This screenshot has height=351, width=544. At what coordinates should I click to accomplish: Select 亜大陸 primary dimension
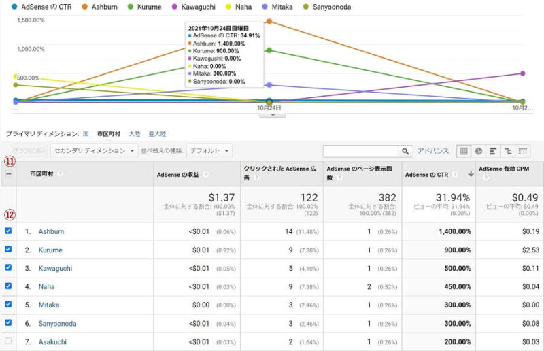[x=157, y=133]
